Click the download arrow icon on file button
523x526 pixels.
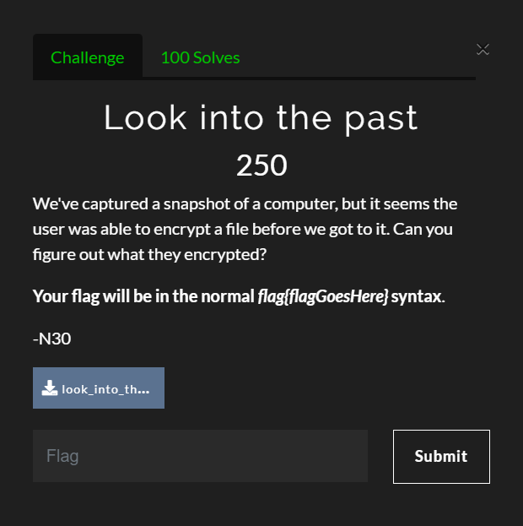(x=49, y=388)
